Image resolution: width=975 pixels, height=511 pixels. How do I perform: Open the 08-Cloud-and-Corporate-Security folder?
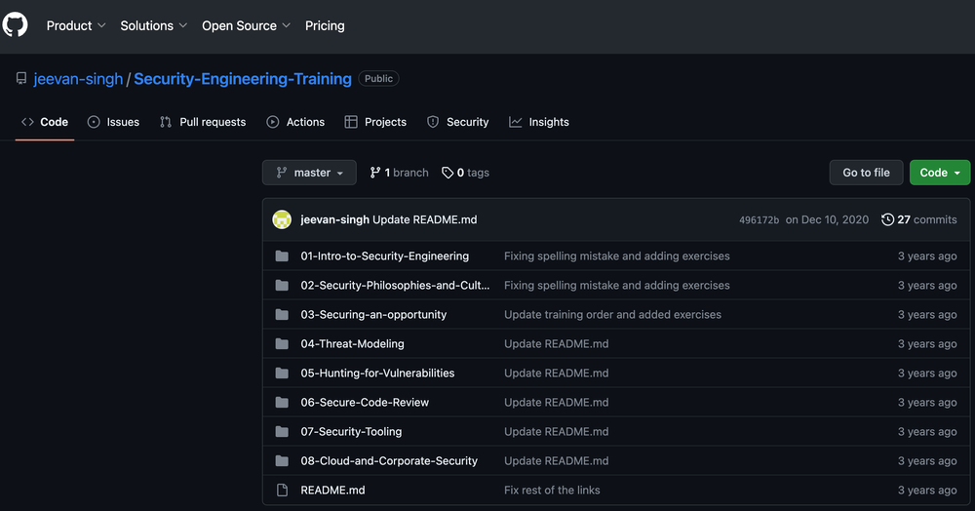click(x=389, y=460)
